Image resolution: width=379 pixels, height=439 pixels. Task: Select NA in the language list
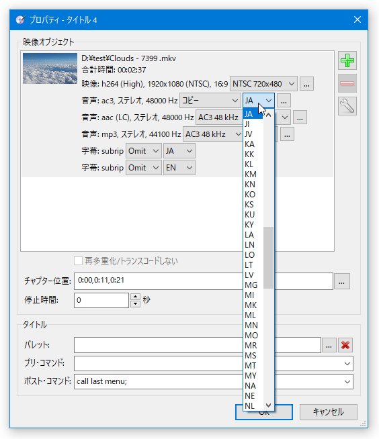click(x=253, y=386)
